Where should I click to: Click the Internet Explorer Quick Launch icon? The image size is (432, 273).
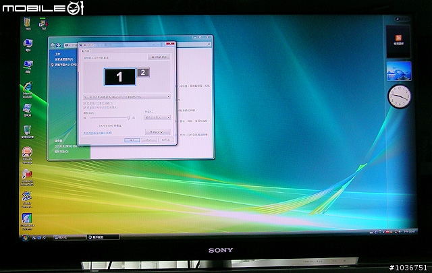pos(44,237)
